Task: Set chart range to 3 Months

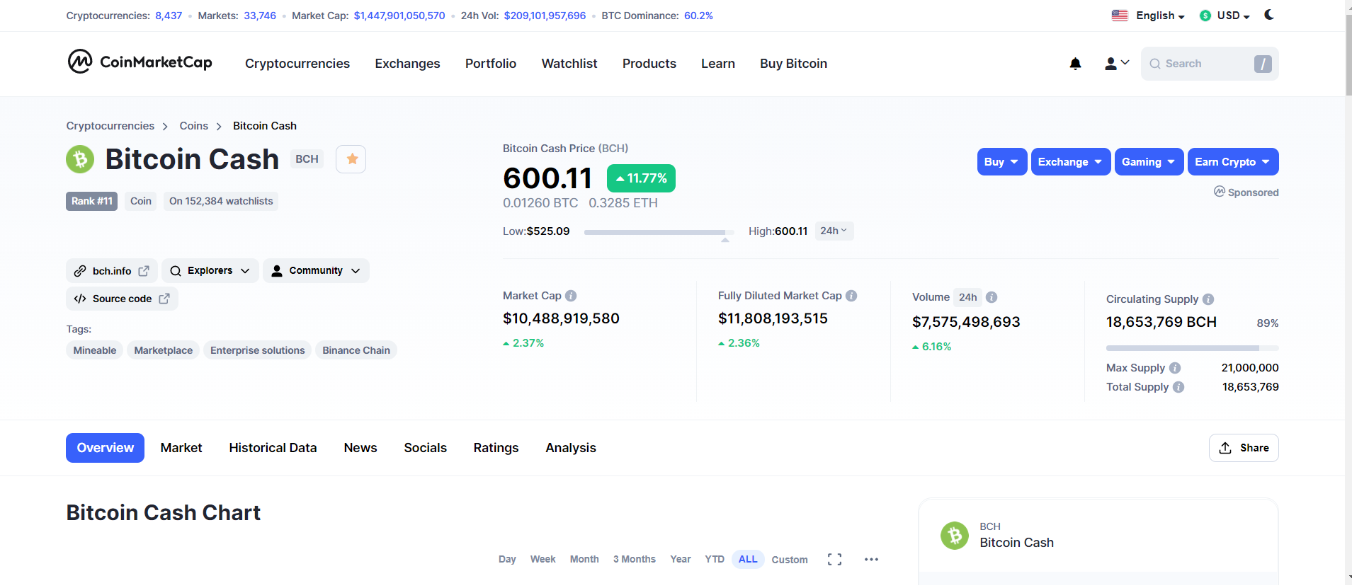Action: tap(635, 560)
